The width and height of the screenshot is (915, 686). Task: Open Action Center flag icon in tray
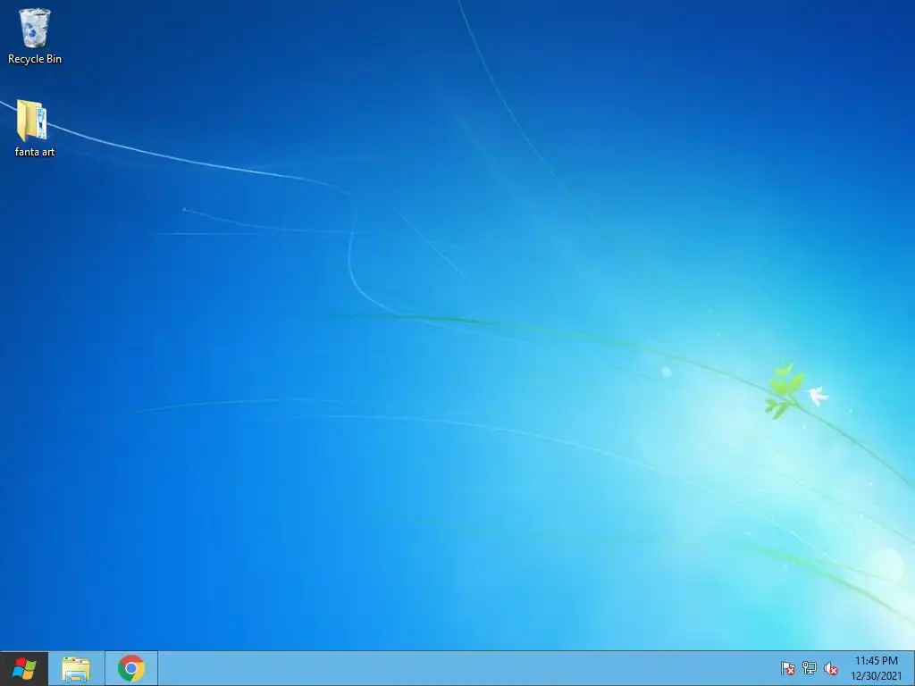[x=788, y=668]
